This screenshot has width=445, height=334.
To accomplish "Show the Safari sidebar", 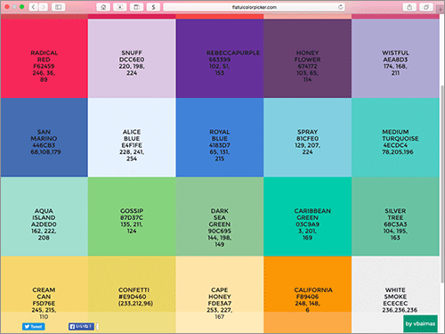I will [x=59, y=7].
